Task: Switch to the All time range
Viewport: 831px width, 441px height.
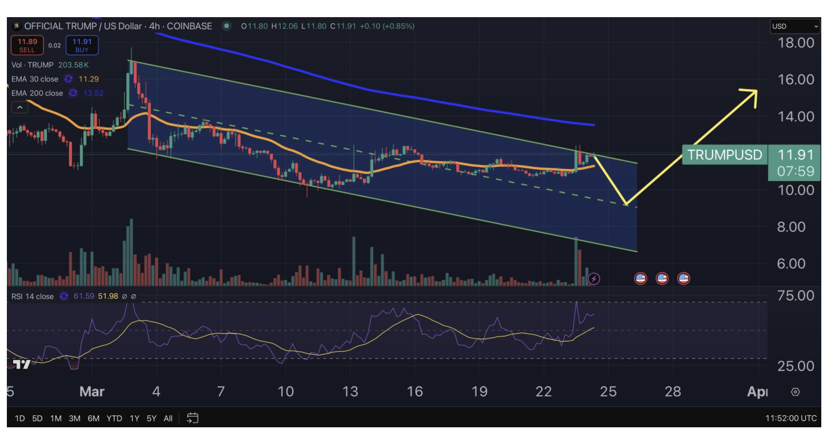Action: tap(168, 418)
